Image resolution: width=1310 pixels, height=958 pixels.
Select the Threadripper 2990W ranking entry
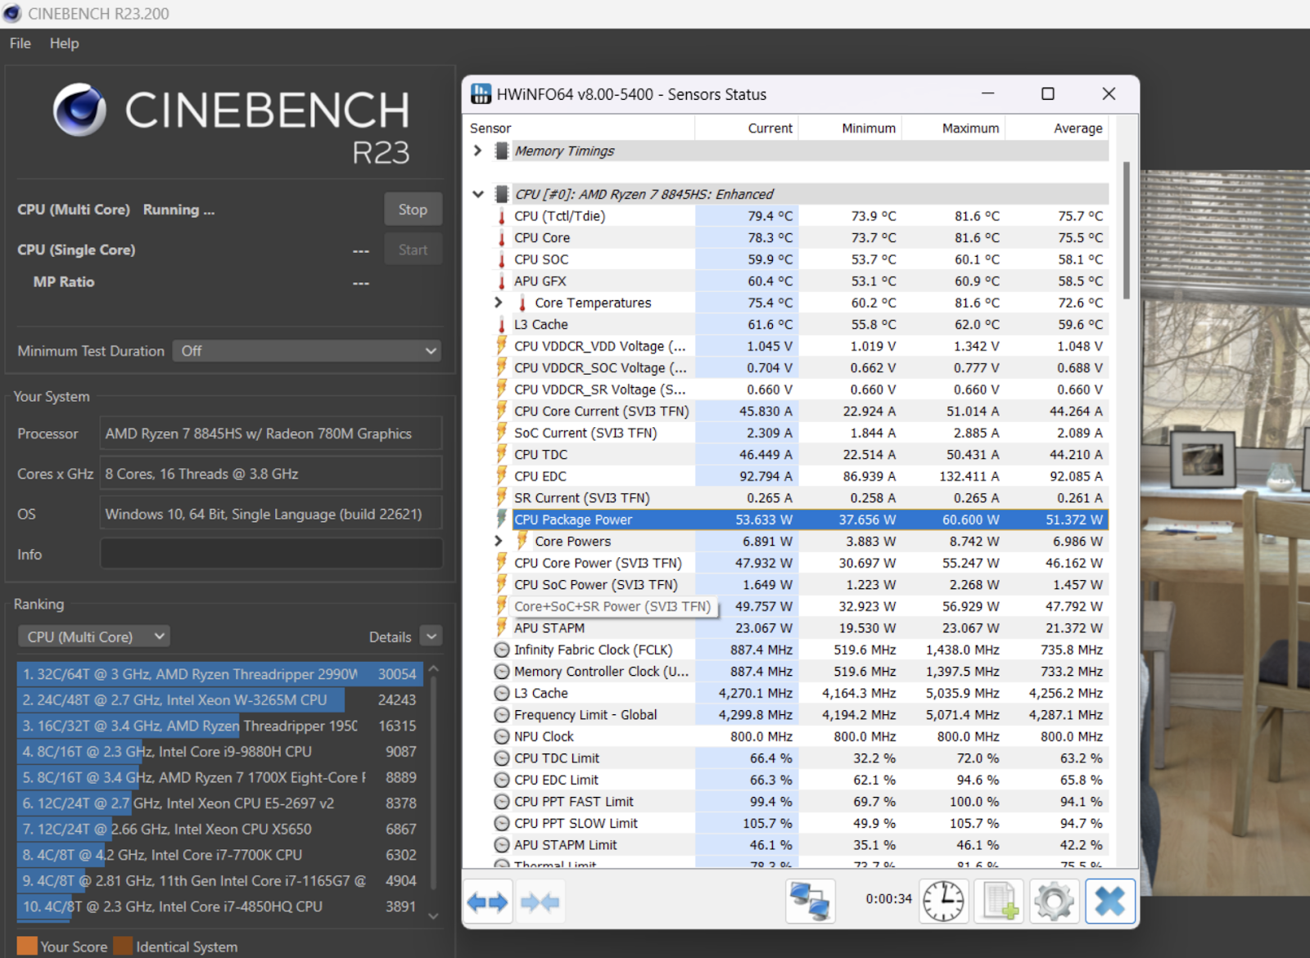(219, 674)
